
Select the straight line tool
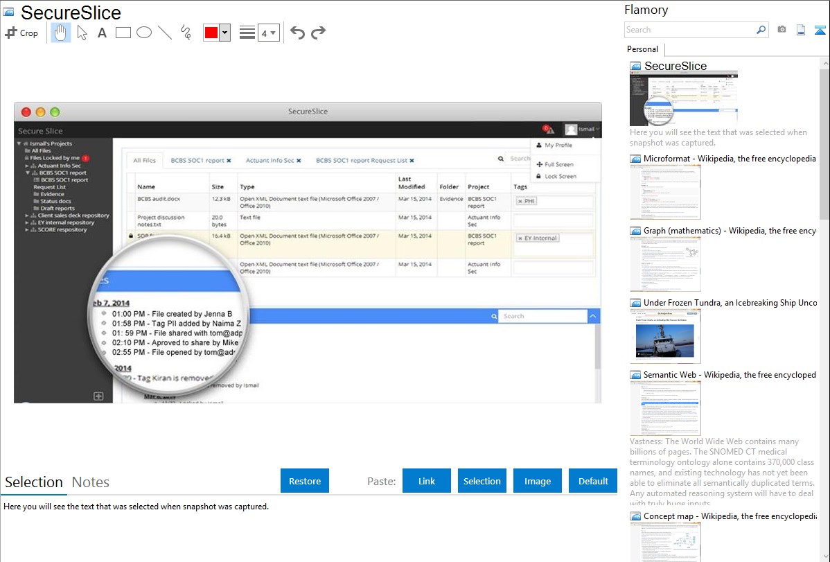pos(165,33)
